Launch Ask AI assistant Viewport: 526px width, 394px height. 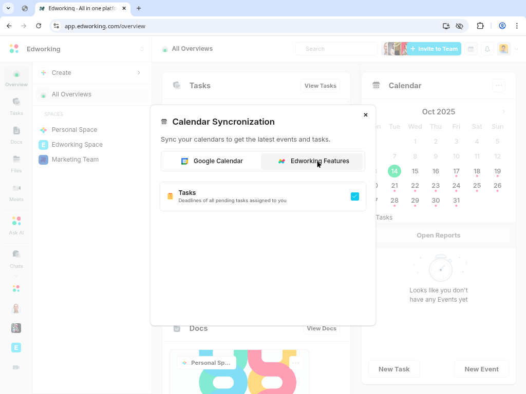pyautogui.click(x=16, y=225)
